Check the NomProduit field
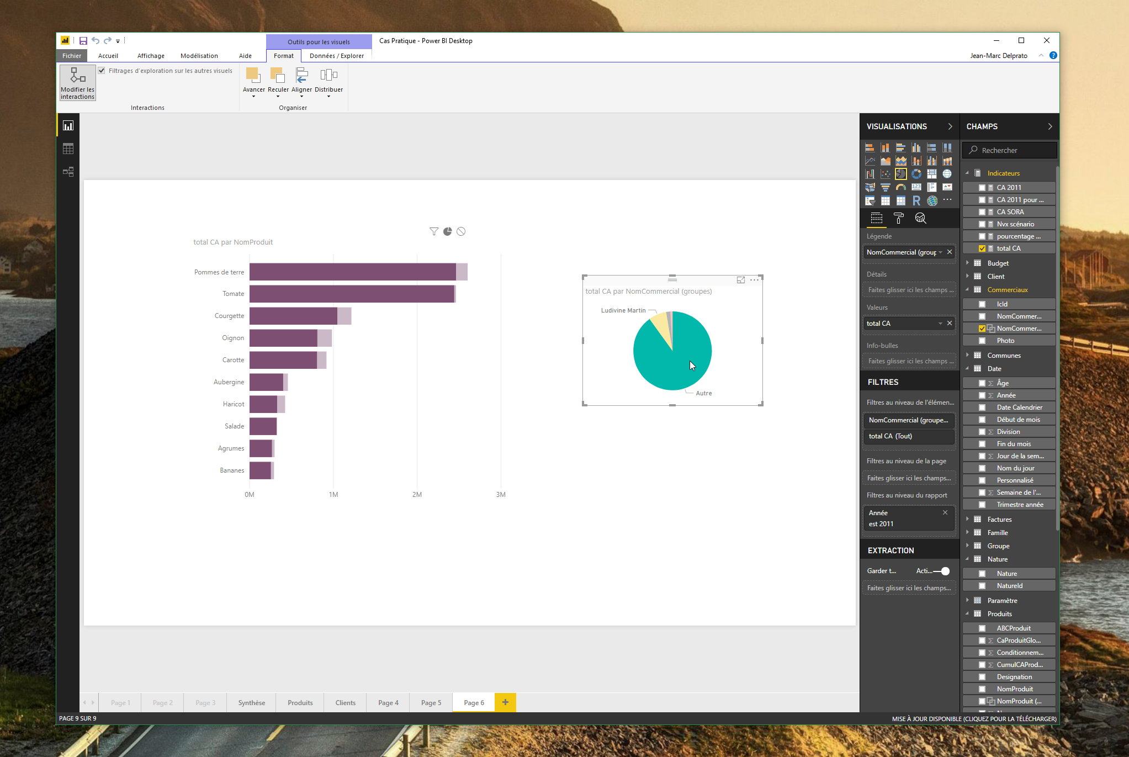Viewport: 1129px width, 757px height. 982,689
